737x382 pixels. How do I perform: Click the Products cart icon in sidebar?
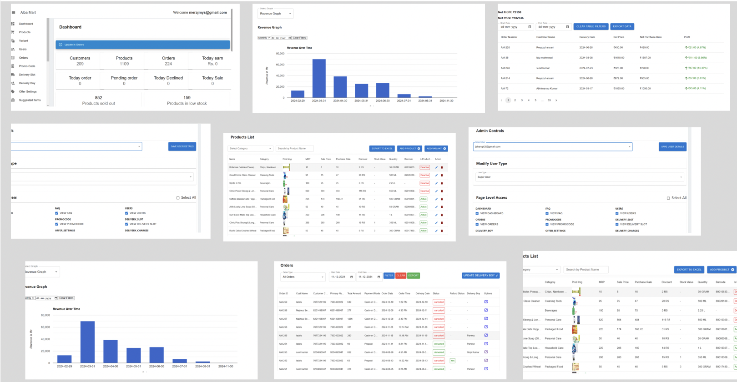pyautogui.click(x=13, y=32)
